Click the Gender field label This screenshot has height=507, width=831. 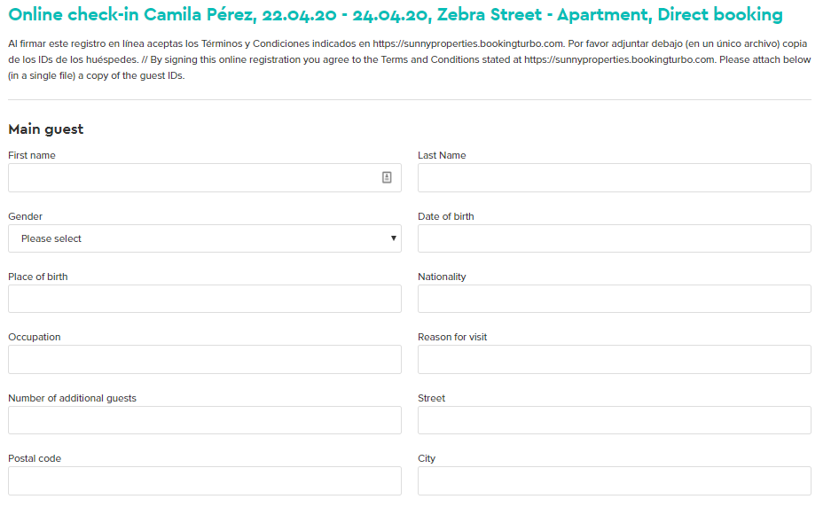(26, 216)
